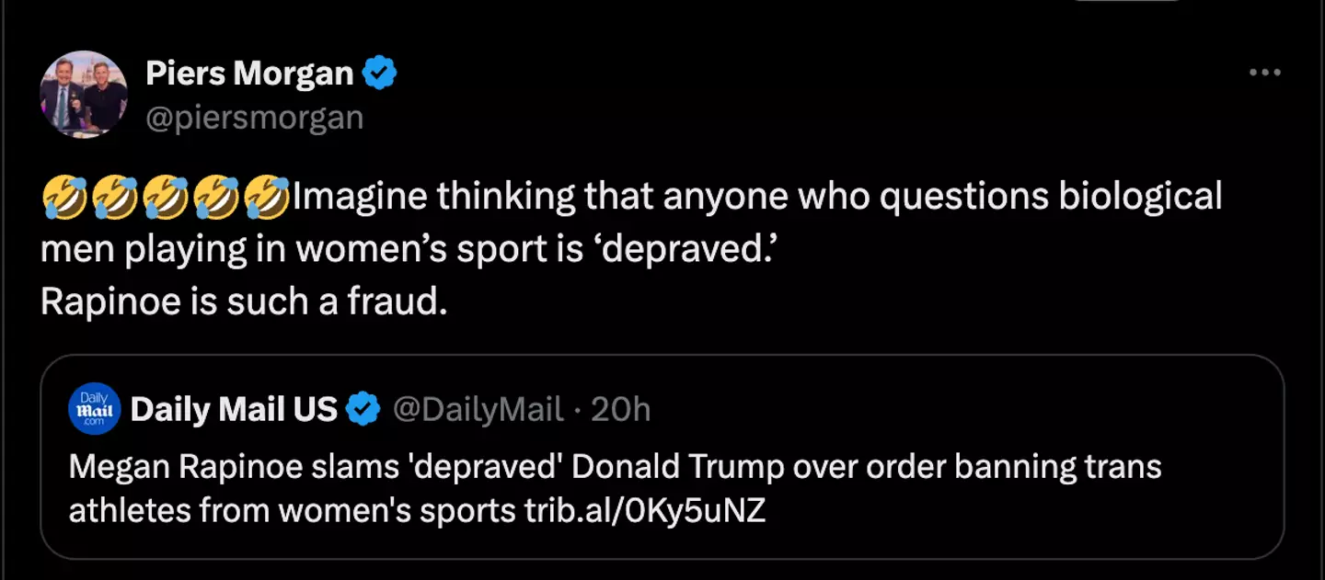Click the @DailyMail handle
The image size is (1325, 580).
pos(479,409)
